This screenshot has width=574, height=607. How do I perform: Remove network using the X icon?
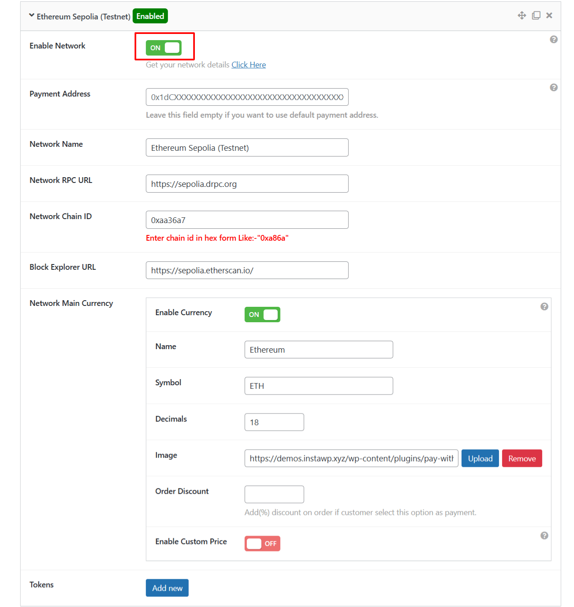tap(549, 15)
